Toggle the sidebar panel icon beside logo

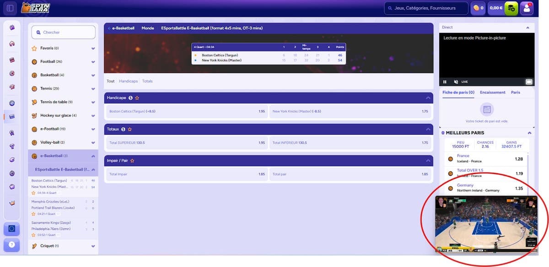click(11, 8)
